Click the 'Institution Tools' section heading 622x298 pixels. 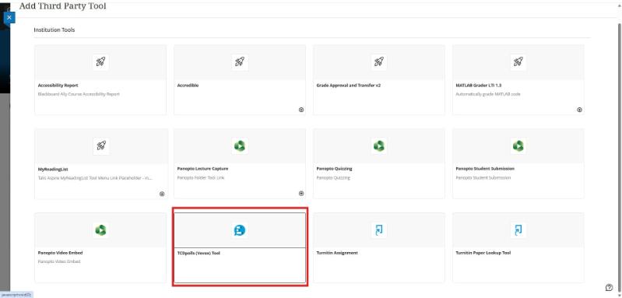point(54,30)
